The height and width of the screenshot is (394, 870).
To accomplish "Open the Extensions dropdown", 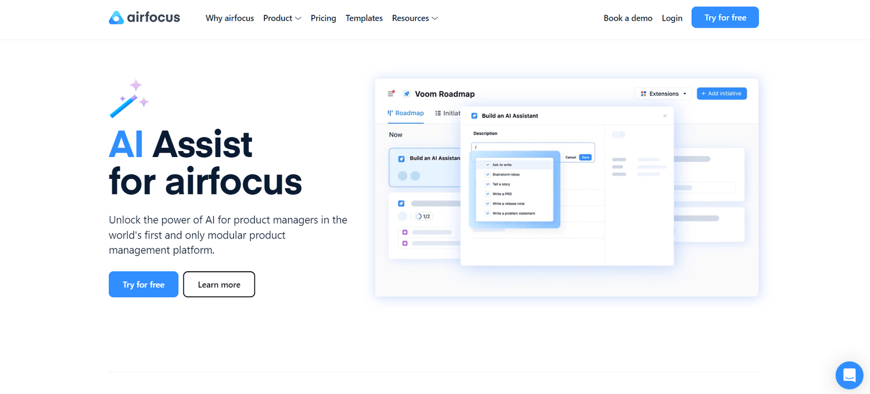I will (x=663, y=93).
